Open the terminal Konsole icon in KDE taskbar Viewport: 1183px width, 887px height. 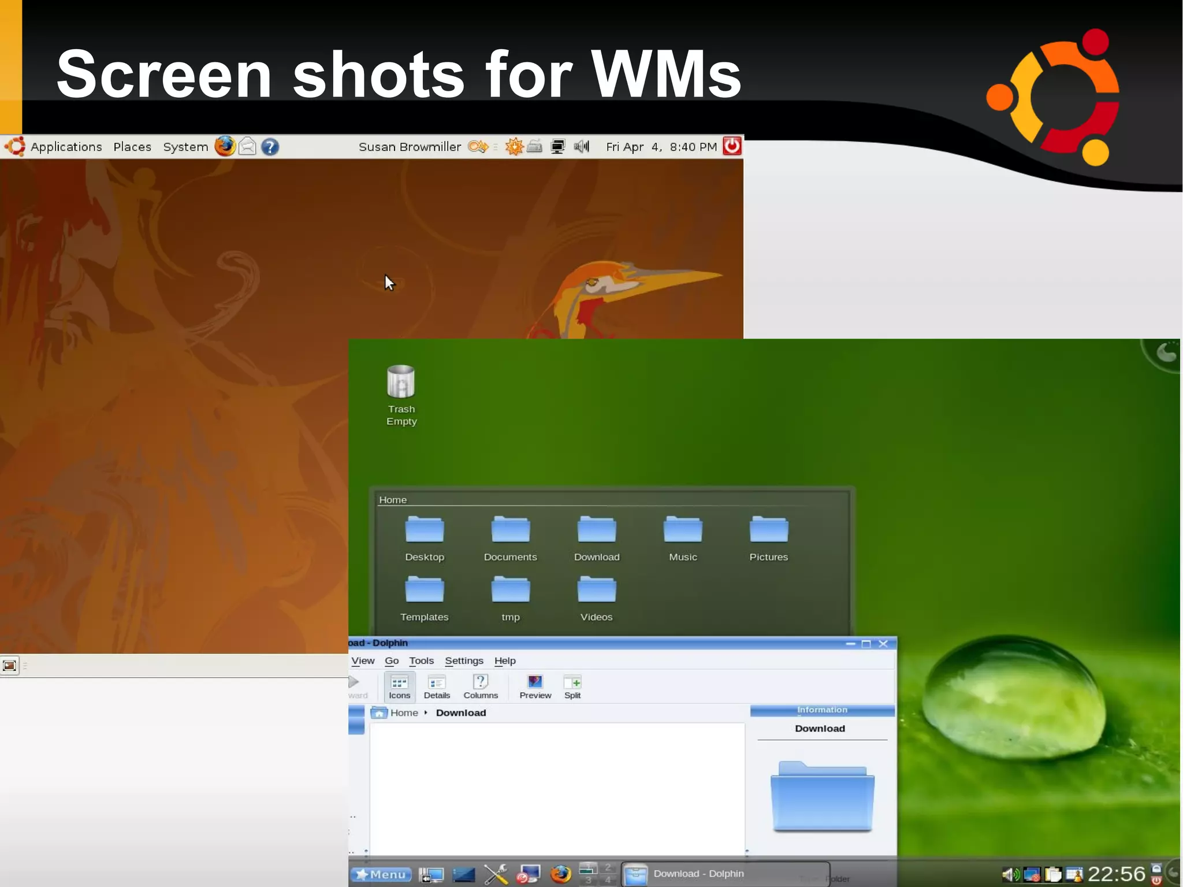463,875
